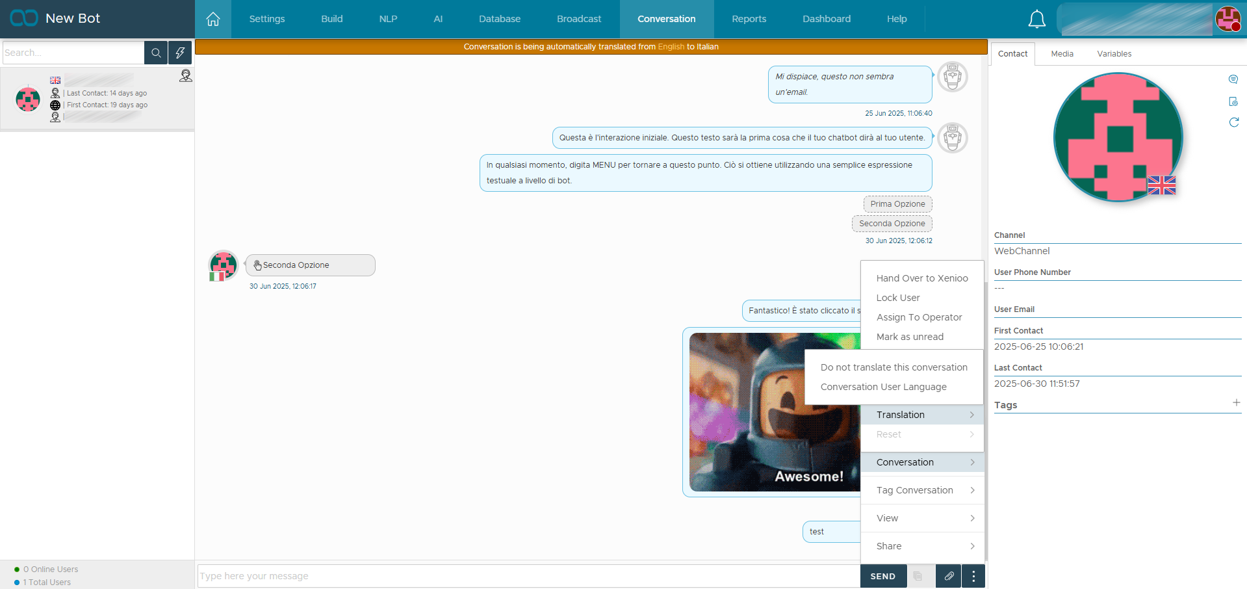The image size is (1247, 589).
Task: Click the refresh icon in contact panel
Action: click(x=1233, y=122)
